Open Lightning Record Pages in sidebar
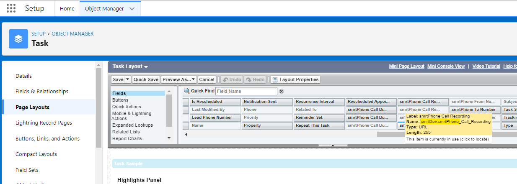Screen dimensions: 517x184 (44, 123)
